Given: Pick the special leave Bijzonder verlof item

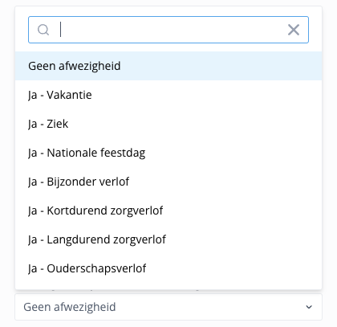Looking at the screenshot, I should pyautogui.click(x=168, y=182).
